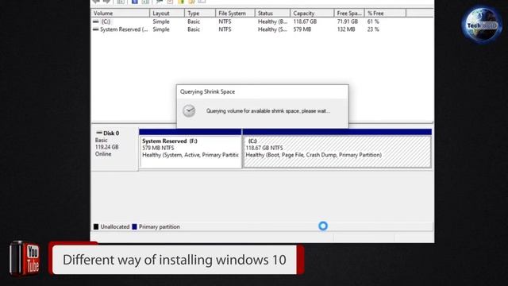The height and width of the screenshot is (286, 508).
Task: Sort by the Status column header
Action: pyautogui.click(x=272, y=14)
